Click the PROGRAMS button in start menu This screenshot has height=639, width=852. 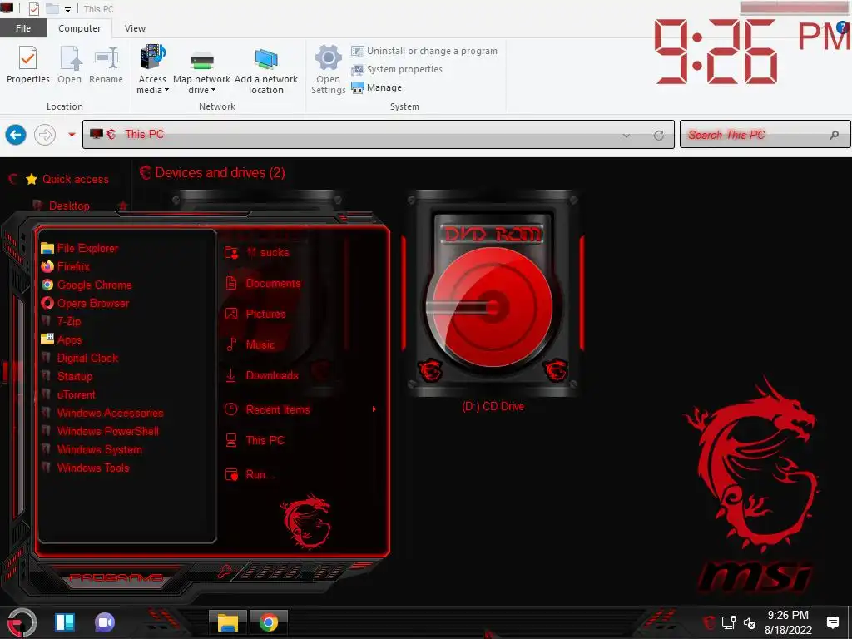pos(116,577)
